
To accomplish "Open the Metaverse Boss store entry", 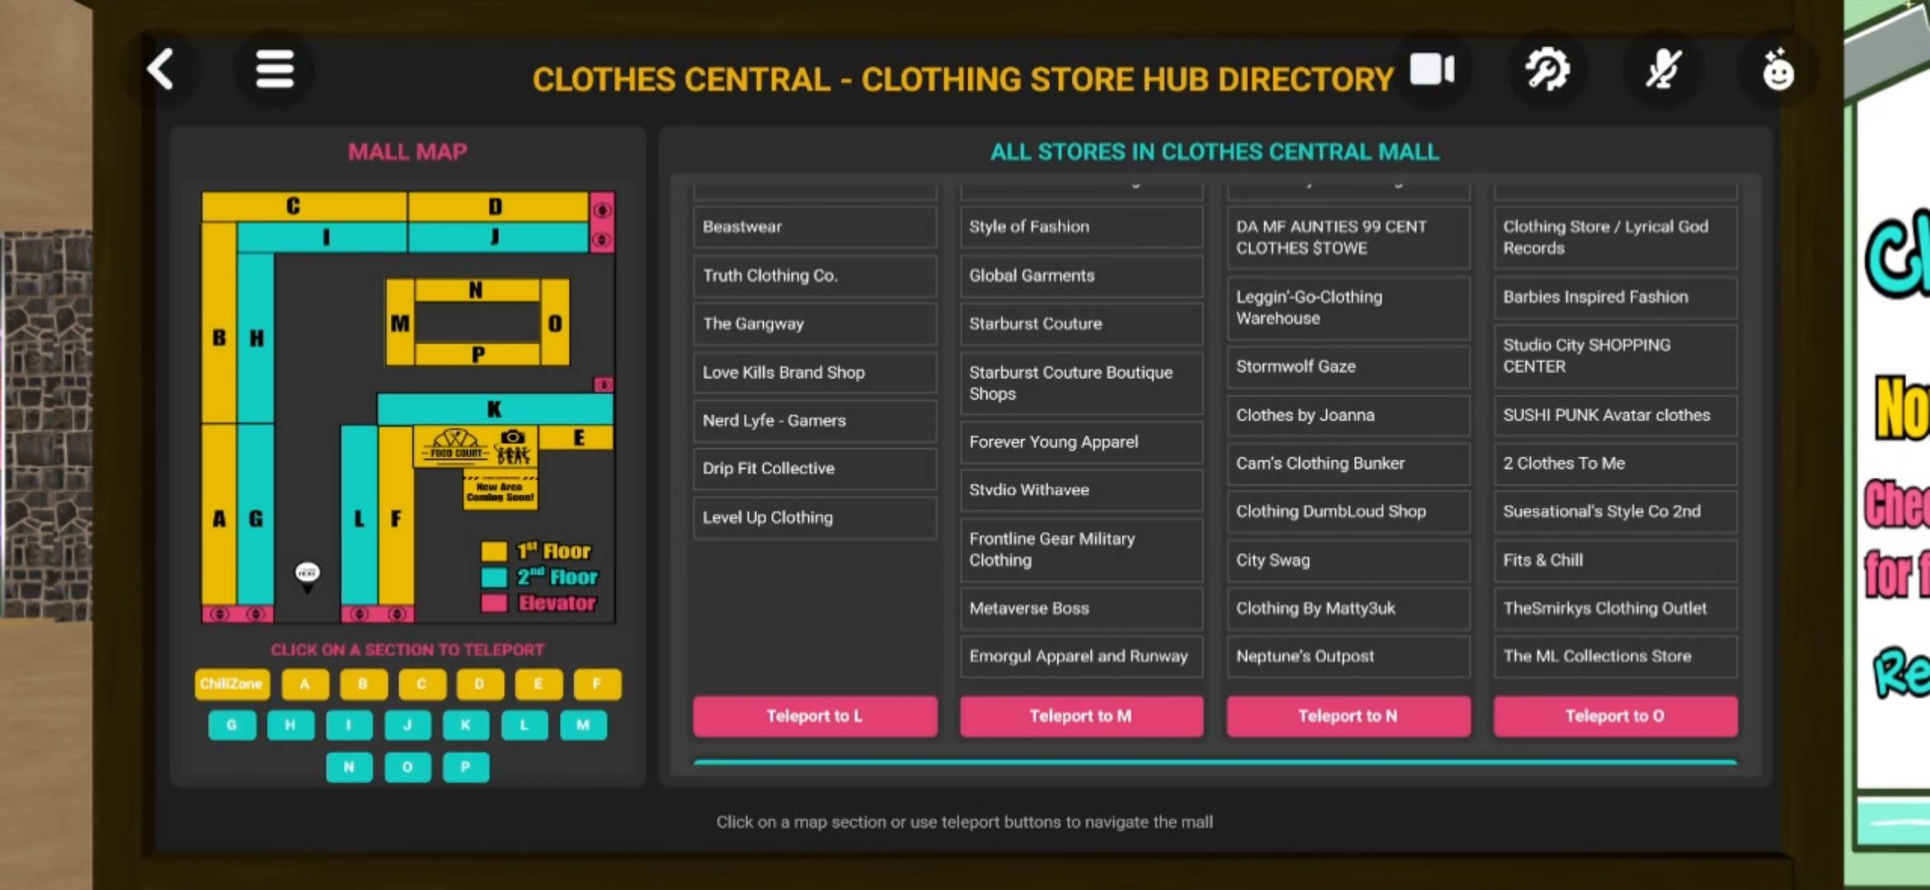I will [1080, 608].
